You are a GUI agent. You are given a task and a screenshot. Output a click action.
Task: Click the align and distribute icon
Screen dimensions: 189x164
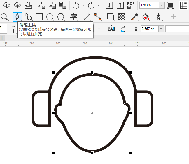click(123, 29)
